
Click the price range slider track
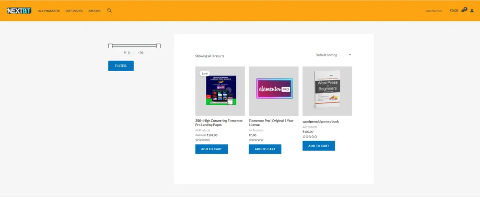(135, 46)
